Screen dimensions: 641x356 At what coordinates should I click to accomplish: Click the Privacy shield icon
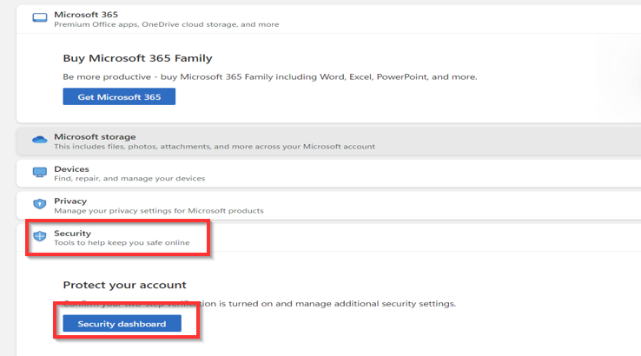pos(40,203)
